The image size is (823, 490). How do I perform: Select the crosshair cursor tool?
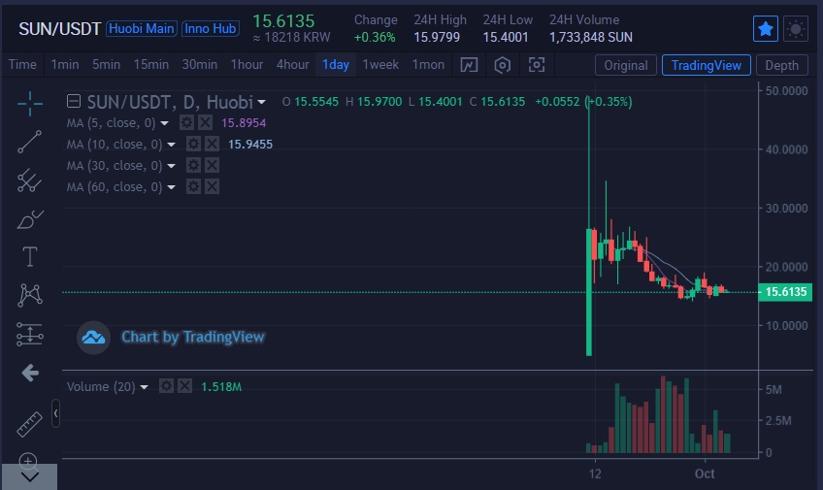point(30,104)
